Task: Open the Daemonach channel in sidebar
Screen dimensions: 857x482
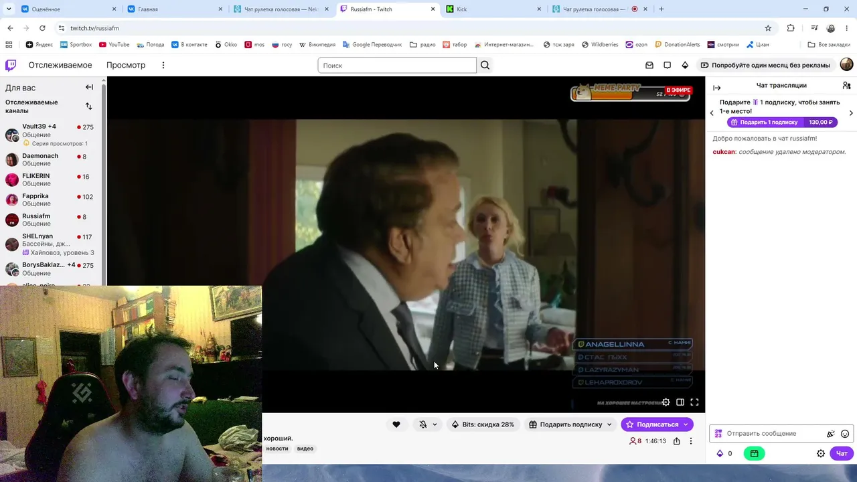Action: pos(51,159)
